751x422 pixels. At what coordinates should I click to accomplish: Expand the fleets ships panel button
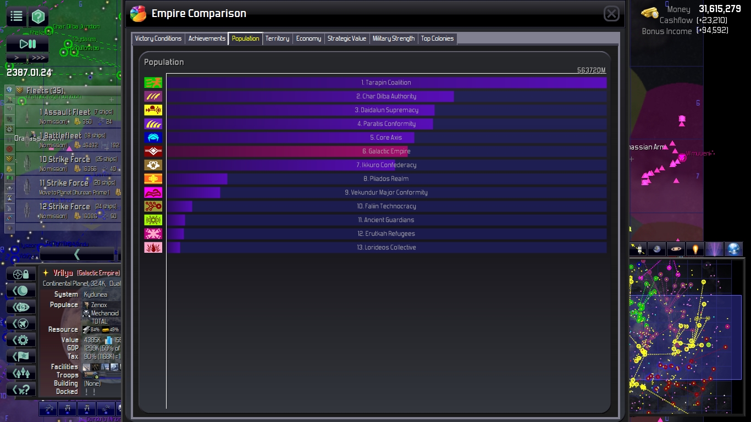pos(21,373)
